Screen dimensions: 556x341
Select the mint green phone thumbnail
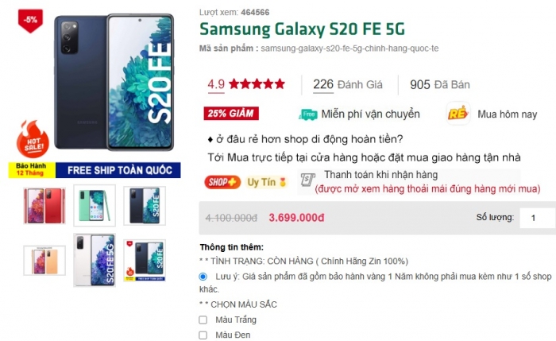coord(95,205)
